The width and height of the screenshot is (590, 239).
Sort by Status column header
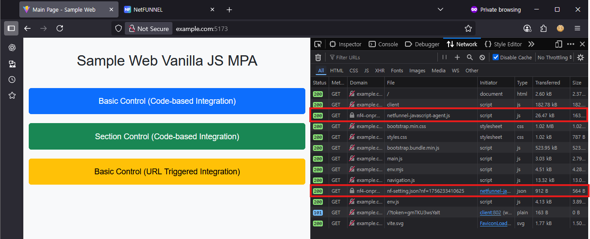tap(320, 83)
